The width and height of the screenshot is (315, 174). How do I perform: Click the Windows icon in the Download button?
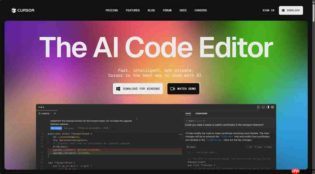point(283,10)
